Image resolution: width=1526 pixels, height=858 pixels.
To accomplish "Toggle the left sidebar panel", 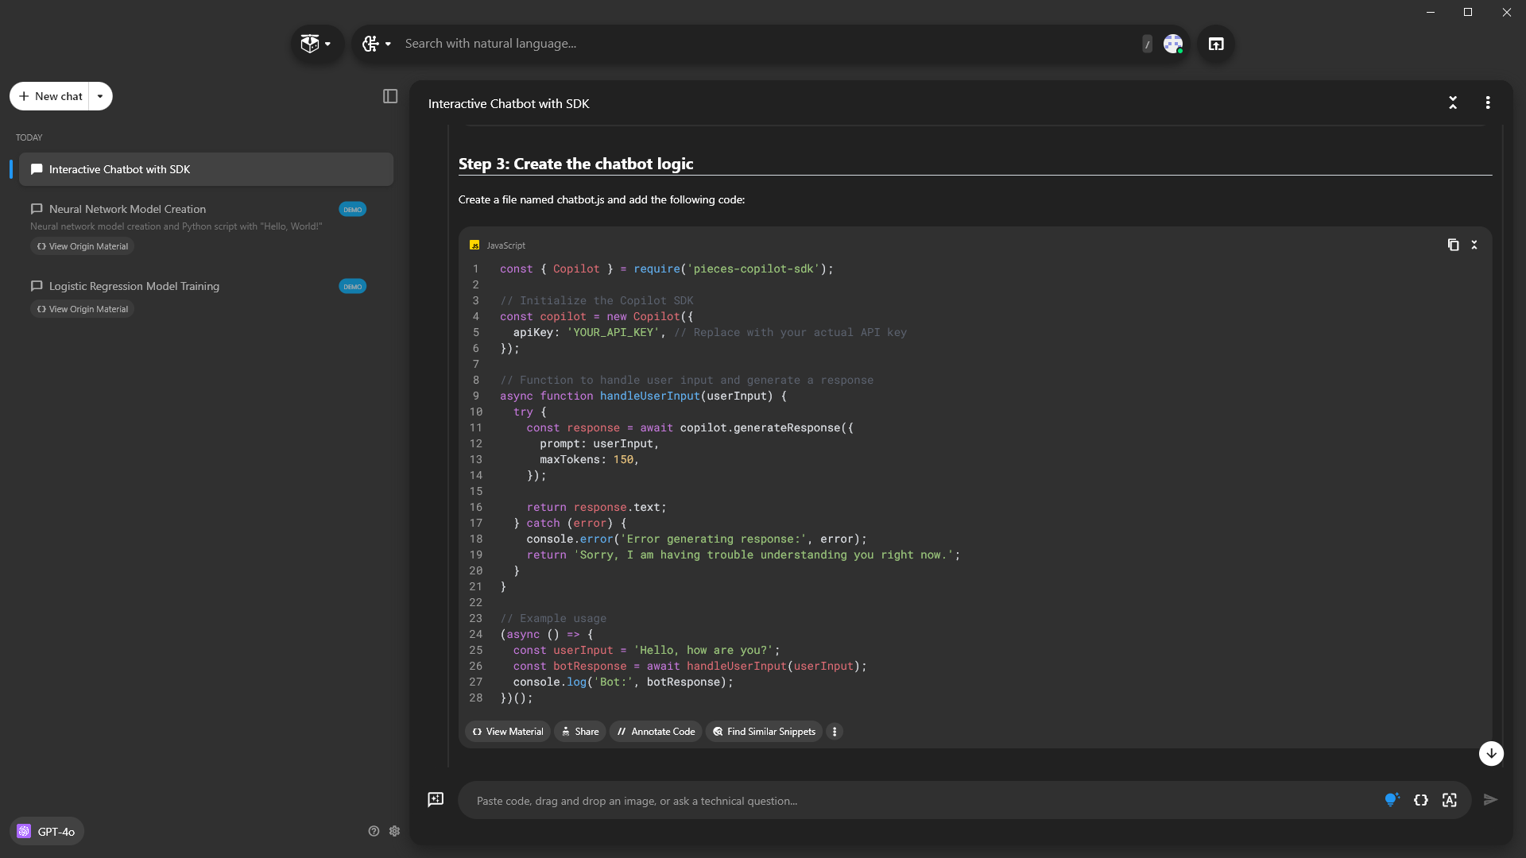I will pos(390,96).
